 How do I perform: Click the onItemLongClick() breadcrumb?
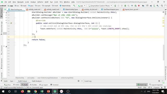click(x=67, y=78)
